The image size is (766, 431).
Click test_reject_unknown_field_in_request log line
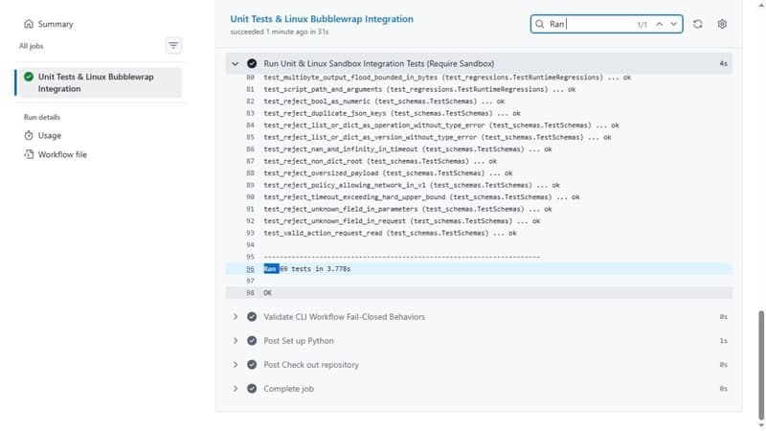pos(402,221)
